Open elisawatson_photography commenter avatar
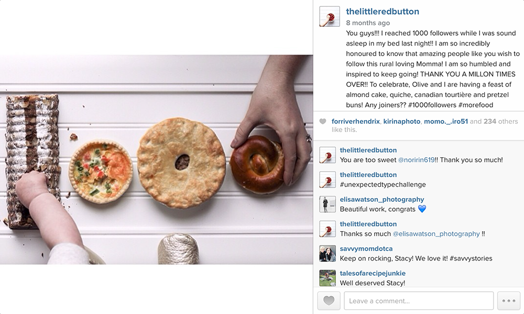The height and width of the screenshot is (314, 524). click(x=327, y=204)
